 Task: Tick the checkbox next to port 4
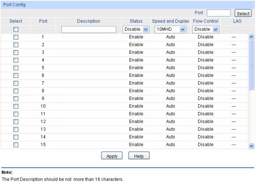coord(16,60)
